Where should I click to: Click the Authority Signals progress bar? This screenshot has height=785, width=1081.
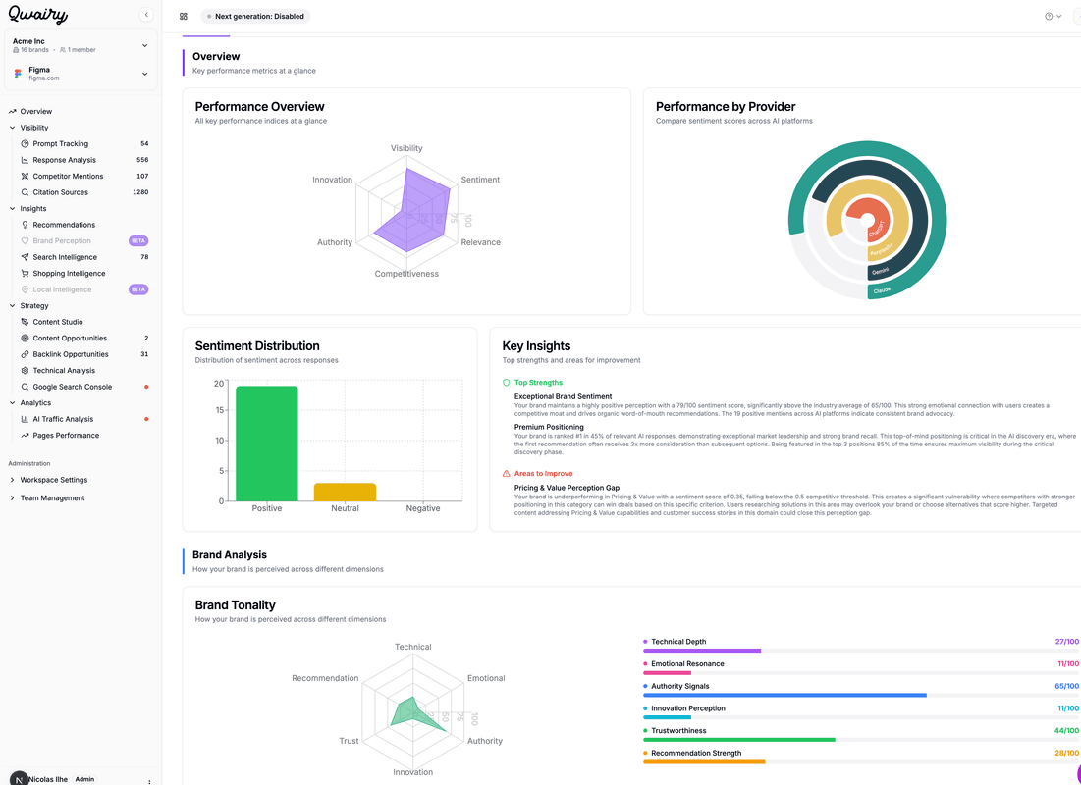(x=784, y=695)
